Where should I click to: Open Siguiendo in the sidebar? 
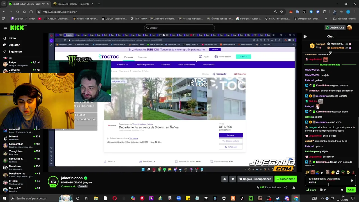(12, 52)
